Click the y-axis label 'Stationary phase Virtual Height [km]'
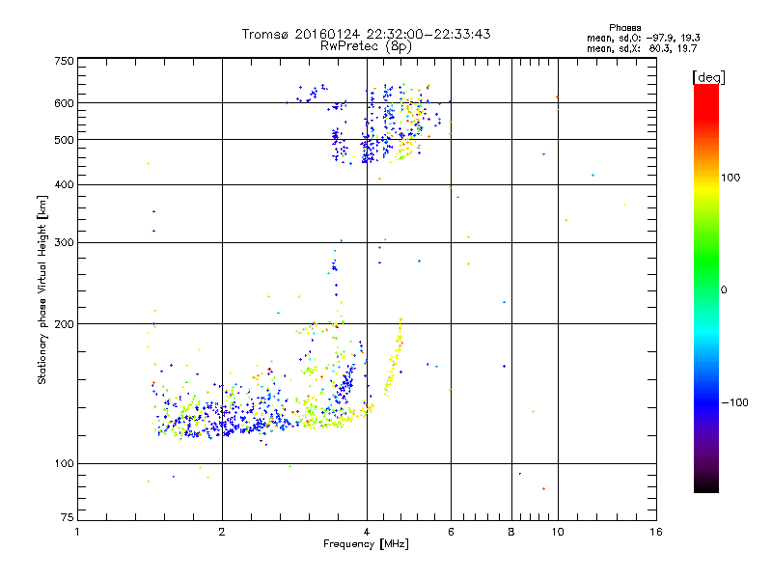The image size is (772, 579). pos(42,290)
